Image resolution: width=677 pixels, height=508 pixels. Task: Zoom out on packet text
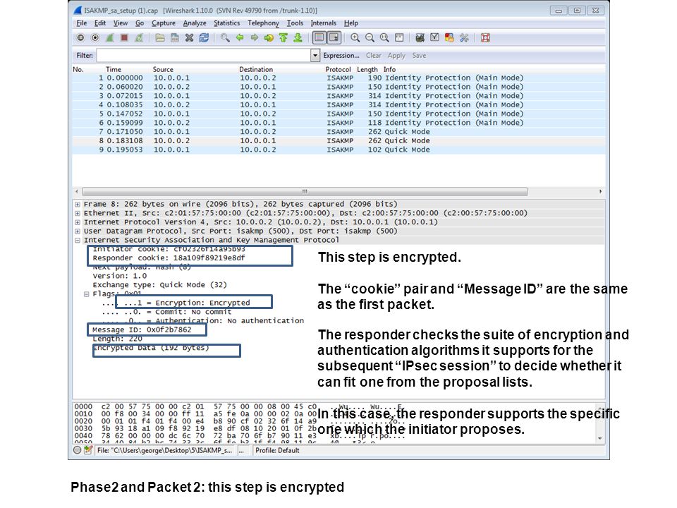coord(370,38)
